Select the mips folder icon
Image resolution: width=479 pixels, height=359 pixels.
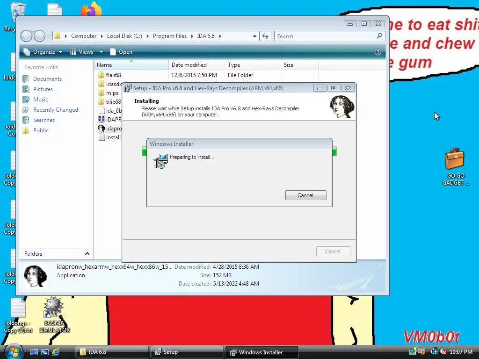(x=101, y=93)
